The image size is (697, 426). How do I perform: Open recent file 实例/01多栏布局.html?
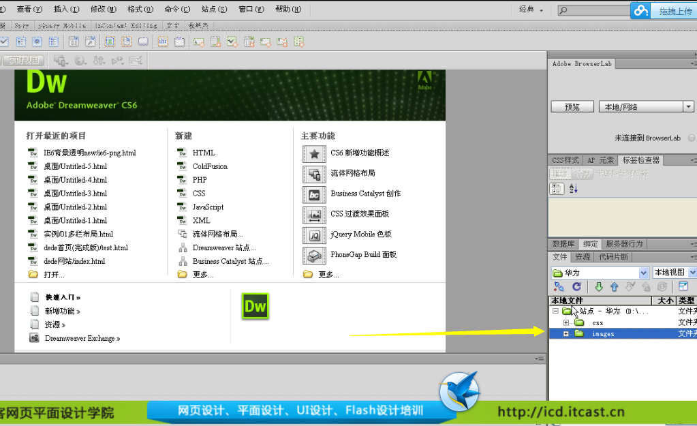(78, 234)
